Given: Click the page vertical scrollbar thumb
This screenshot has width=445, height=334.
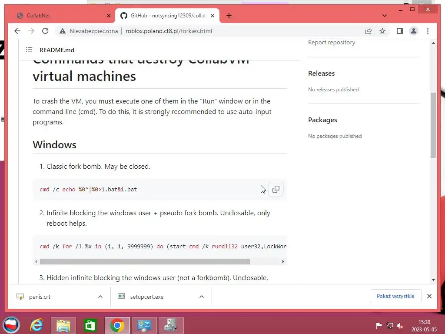Looking at the screenshot, I should click(x=433, y=125).
